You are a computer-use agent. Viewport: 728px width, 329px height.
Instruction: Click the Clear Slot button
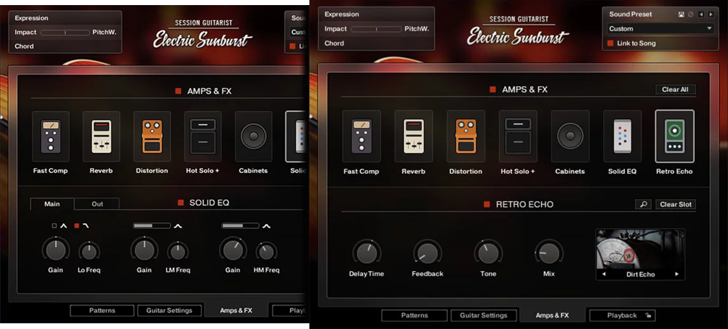click(675, 204)
